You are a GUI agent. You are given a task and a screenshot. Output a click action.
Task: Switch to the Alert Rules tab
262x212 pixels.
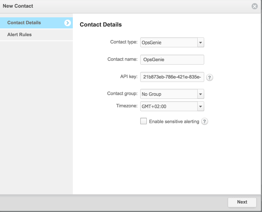(x=36, y=35)
